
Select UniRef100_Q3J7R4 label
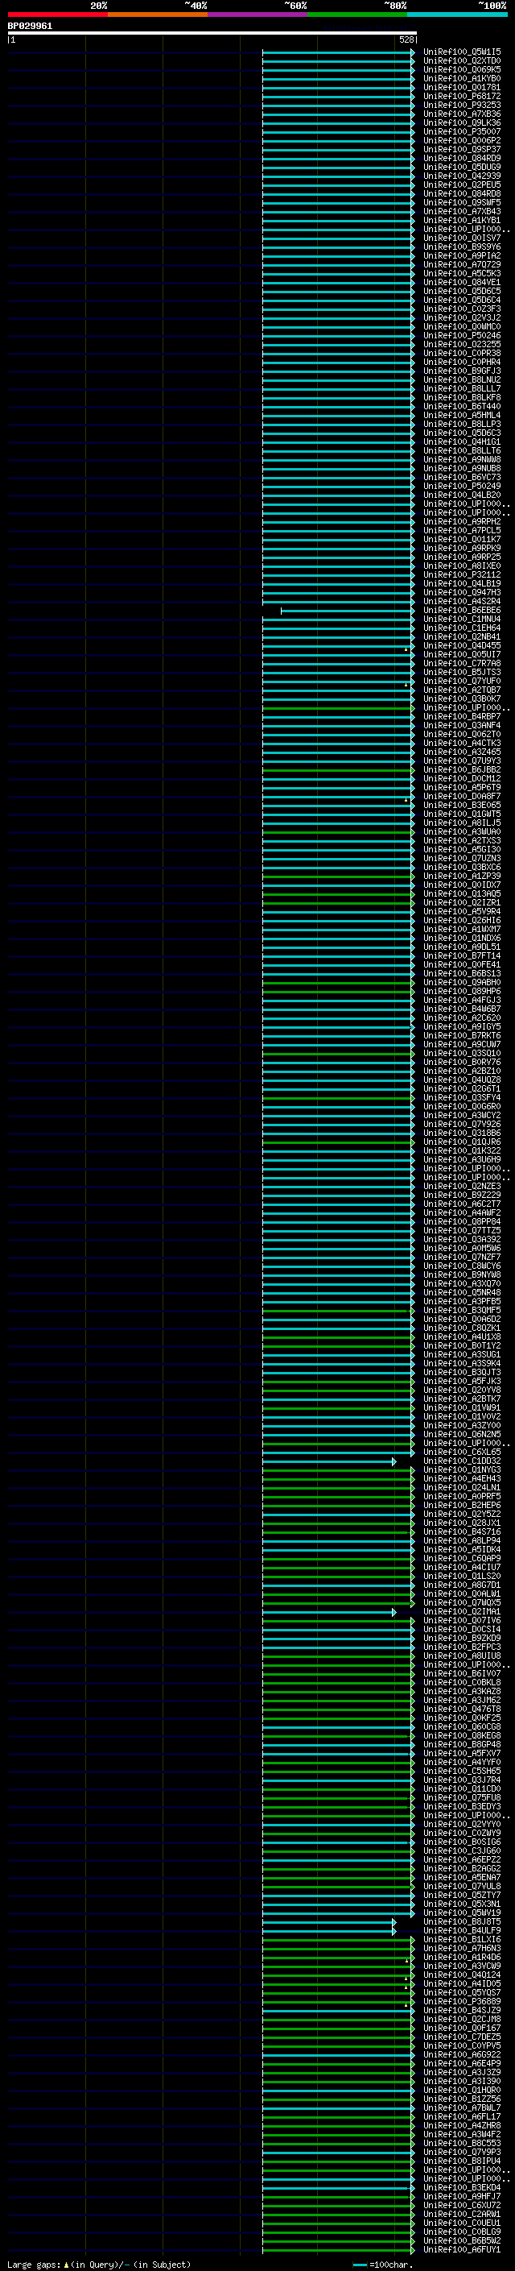point(462,1780)
